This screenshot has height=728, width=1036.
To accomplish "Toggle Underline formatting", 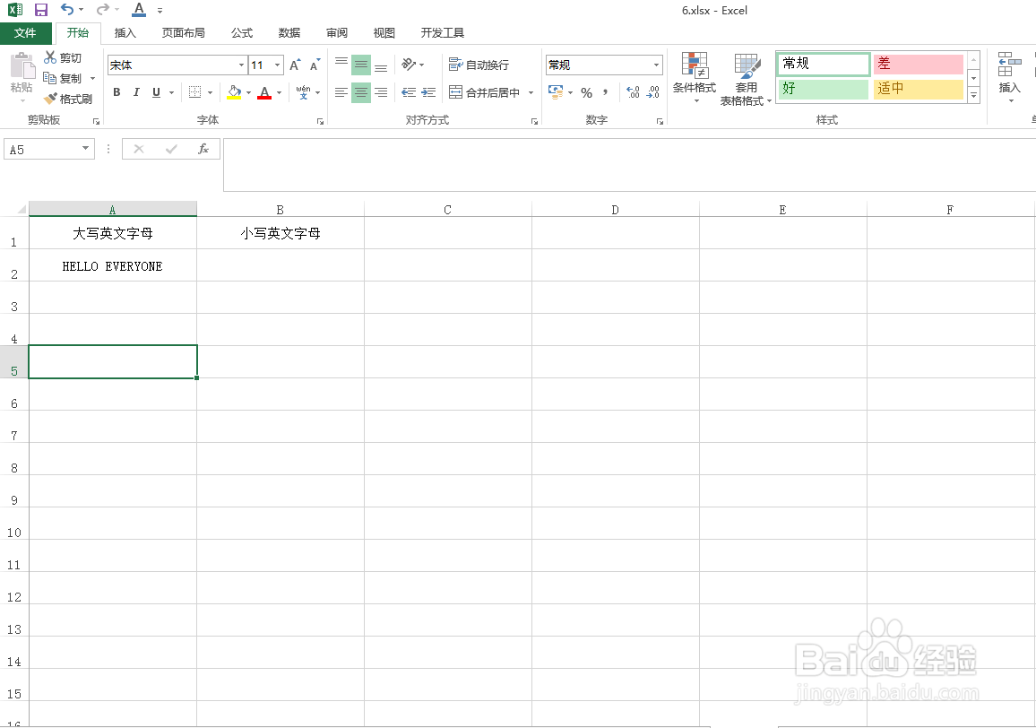I will 156,92.
